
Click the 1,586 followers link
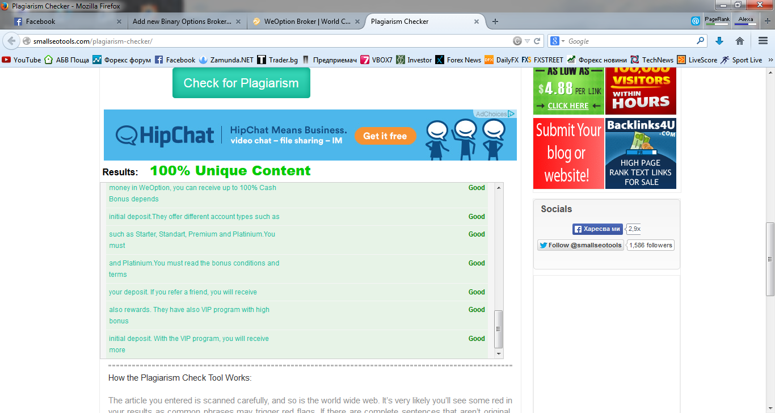coord(651,245)
